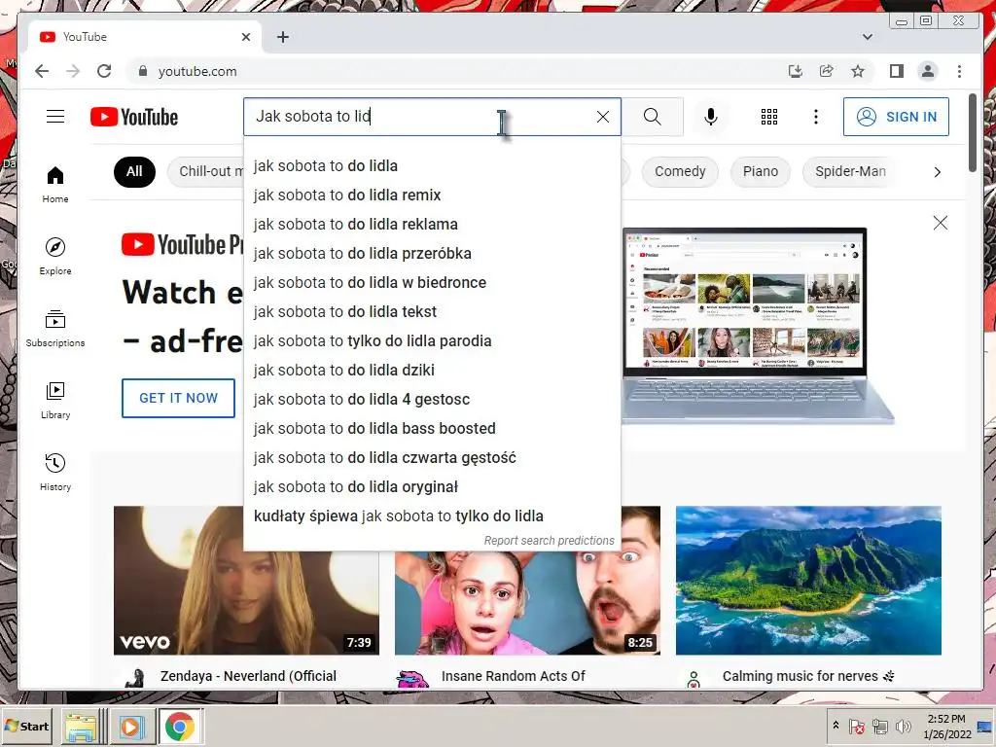Start voice search with the microphone
Screen dimensions: 996x747
711,117
